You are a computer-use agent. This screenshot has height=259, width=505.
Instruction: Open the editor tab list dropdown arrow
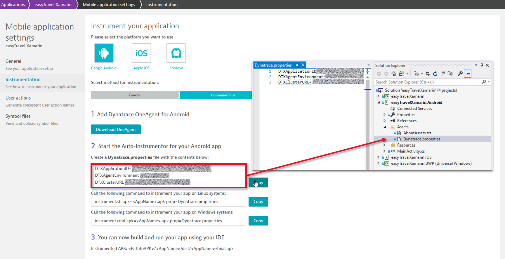[x=369, y=65]
